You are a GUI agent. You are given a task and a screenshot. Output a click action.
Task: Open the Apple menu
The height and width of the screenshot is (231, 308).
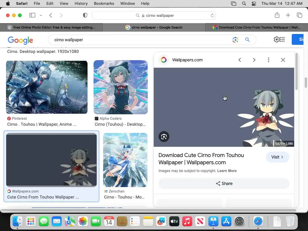tap(8, 3)
